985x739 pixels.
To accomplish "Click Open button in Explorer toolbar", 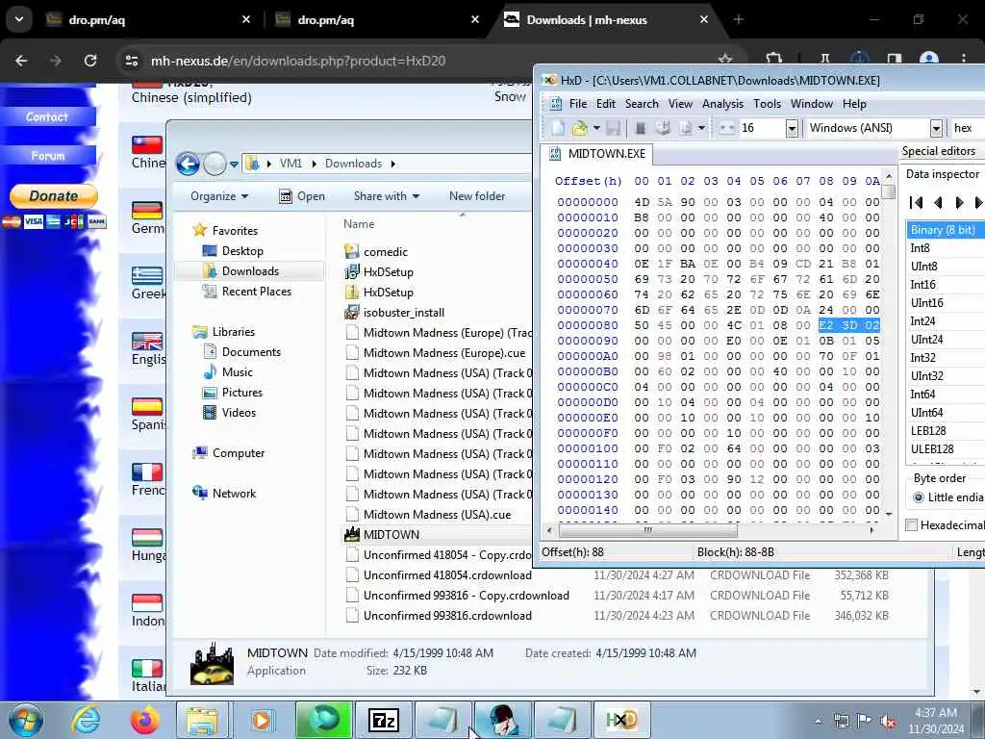I will [302, 196].
